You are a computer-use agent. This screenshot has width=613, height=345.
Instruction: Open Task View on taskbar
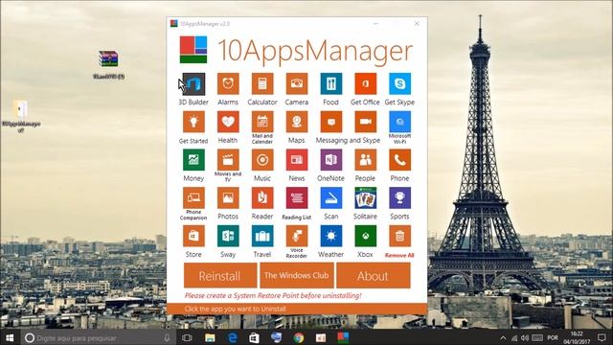tap(188, 337)
